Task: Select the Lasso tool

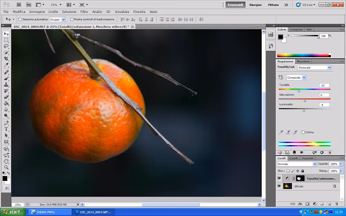Action: (x=6, y=46)
